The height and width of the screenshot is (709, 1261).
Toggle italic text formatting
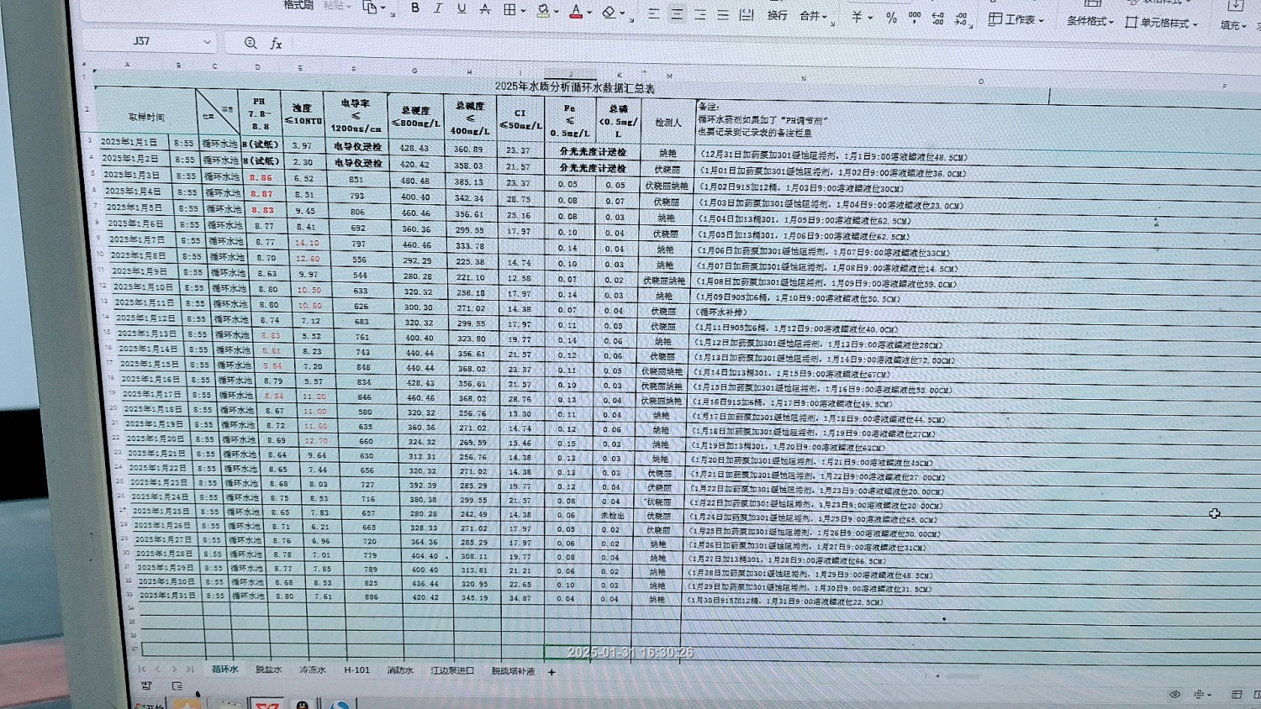[x=437, y=8]
